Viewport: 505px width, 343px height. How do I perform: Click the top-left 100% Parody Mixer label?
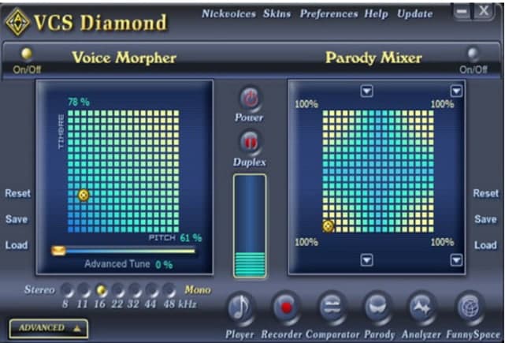click(x=306, y=104)
